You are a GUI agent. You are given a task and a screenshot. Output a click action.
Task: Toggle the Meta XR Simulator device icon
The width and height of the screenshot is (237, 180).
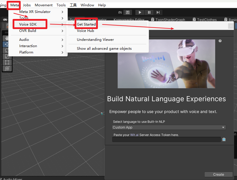128,12
